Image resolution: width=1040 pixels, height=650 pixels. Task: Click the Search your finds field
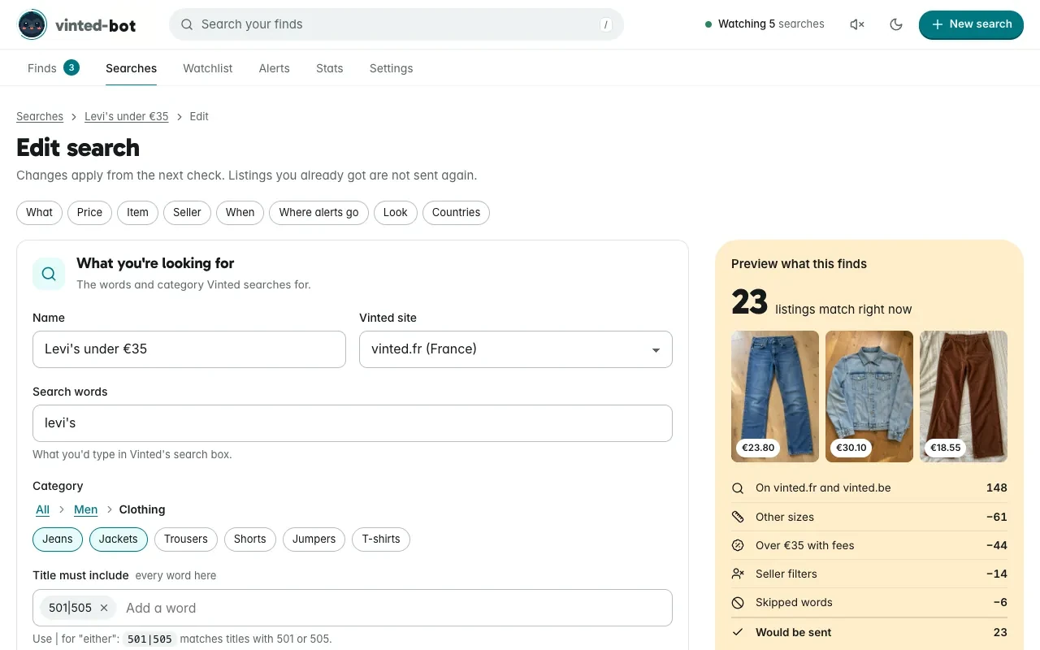click(x=396, y=24)
